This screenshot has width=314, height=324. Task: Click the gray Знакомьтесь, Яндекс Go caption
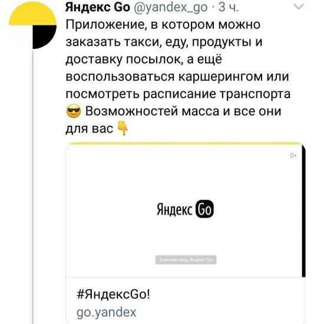pyautogui.click(x=186, y=260)
